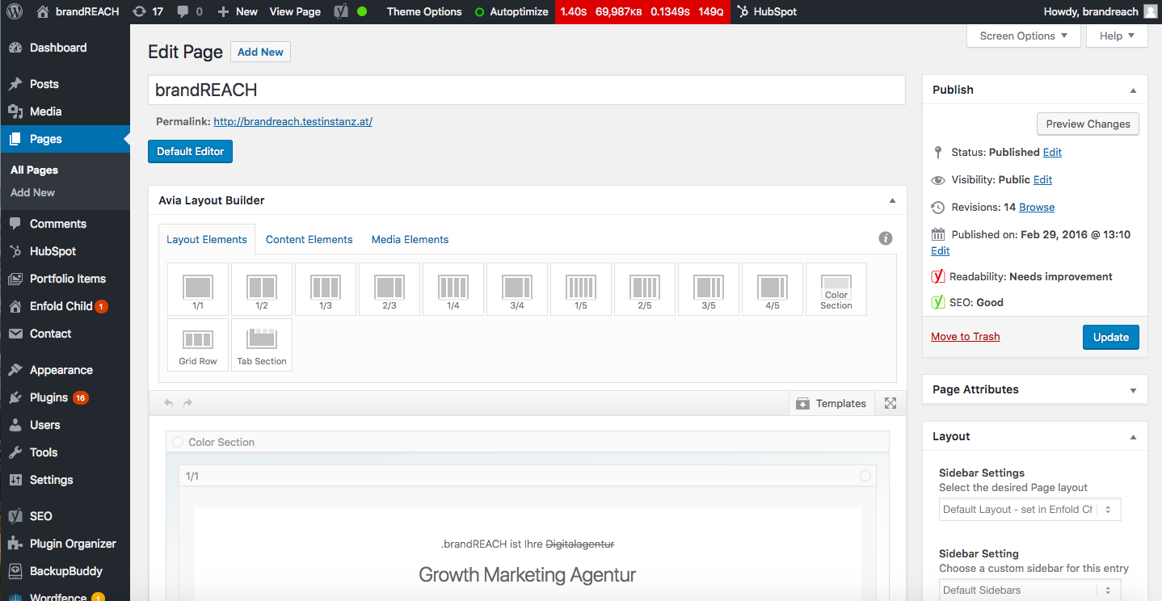
Task: Click the redo arrow in builder toolbar
Action: [187, 403]
